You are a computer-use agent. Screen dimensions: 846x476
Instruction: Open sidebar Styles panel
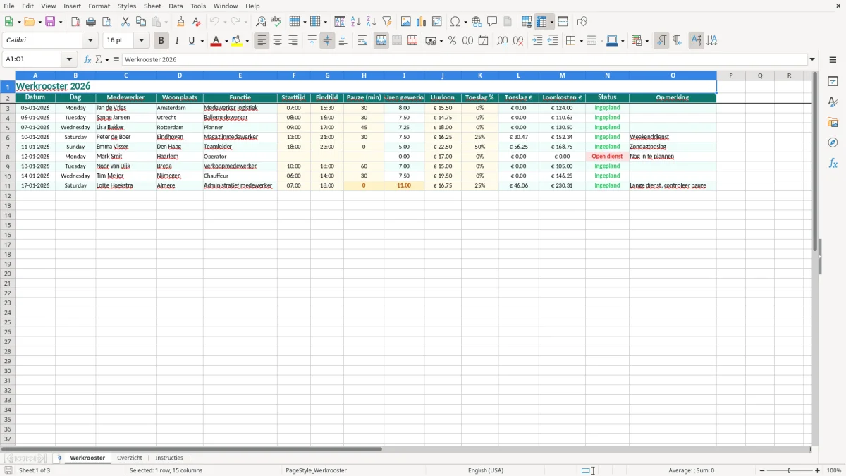tap(833, 102)
